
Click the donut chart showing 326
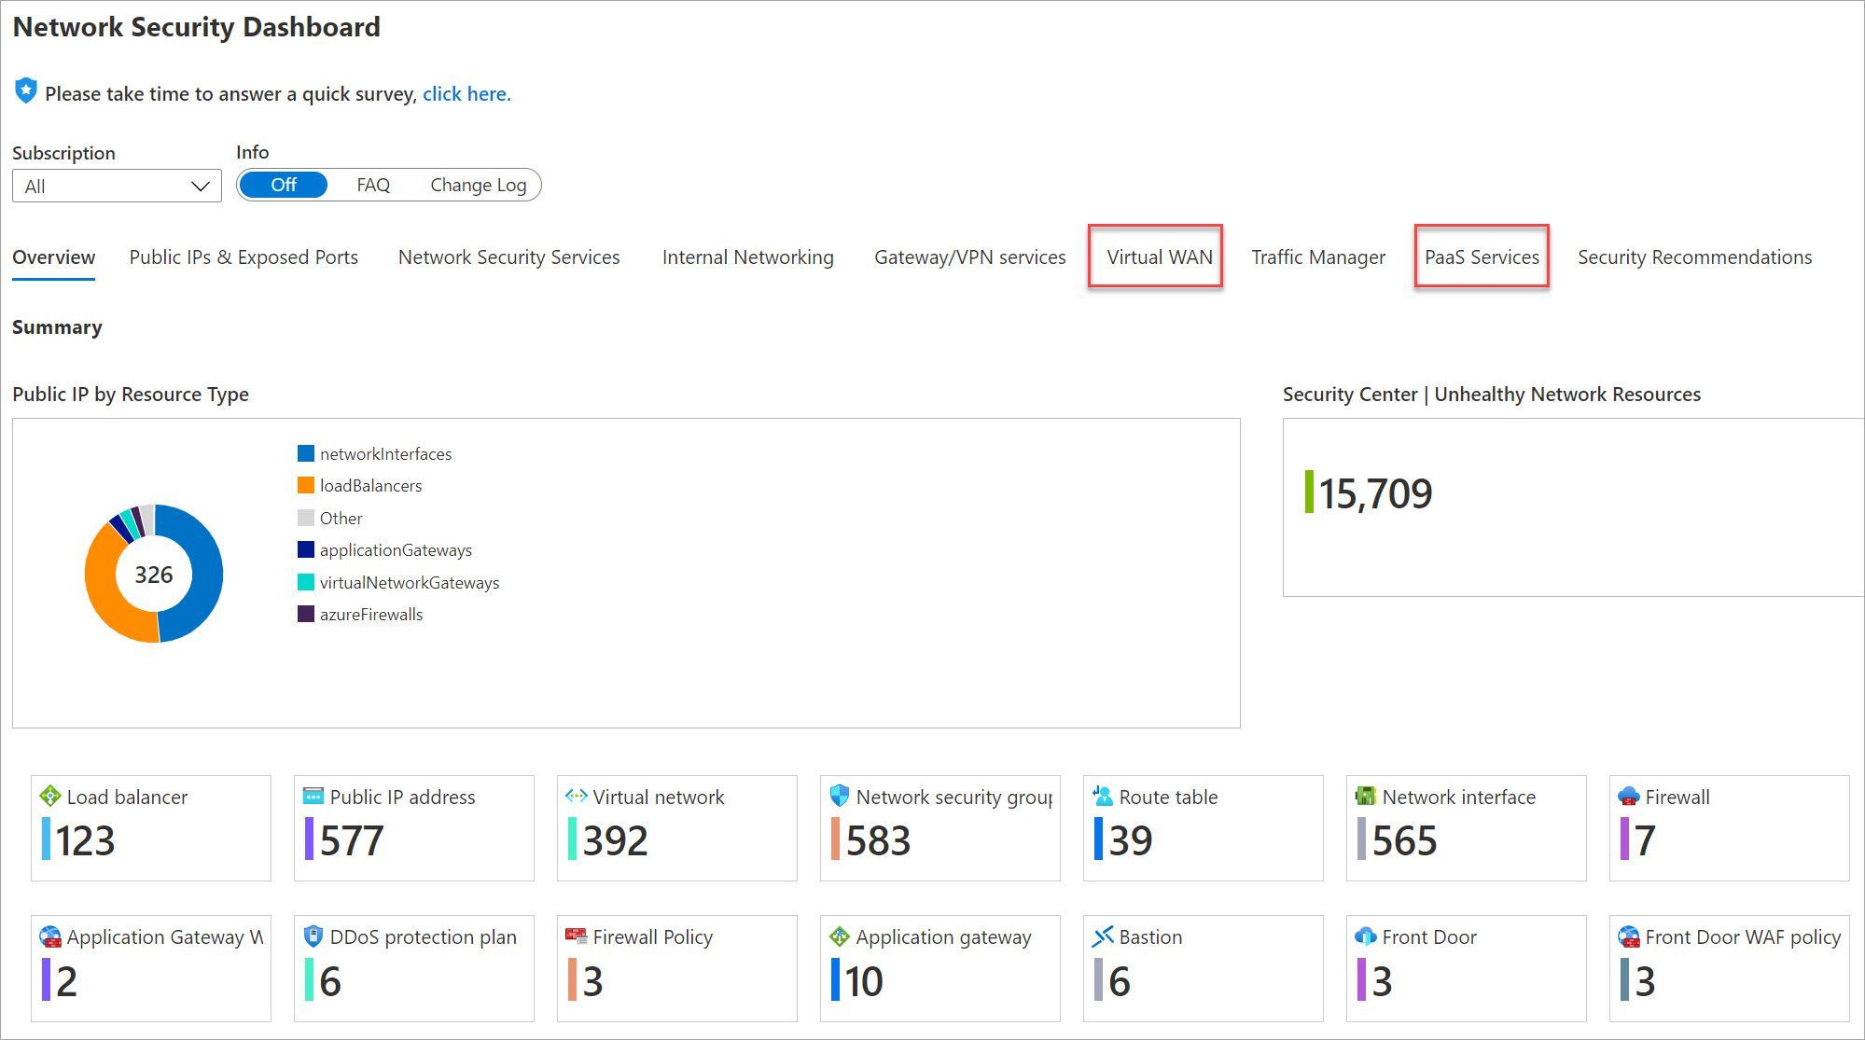154,574
